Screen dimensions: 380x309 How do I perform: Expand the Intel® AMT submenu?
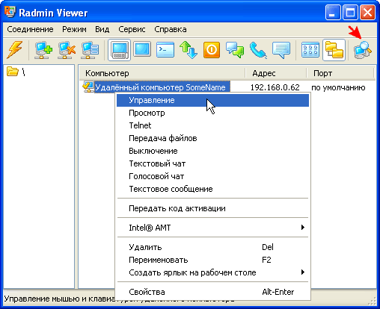tap(213, 228)
